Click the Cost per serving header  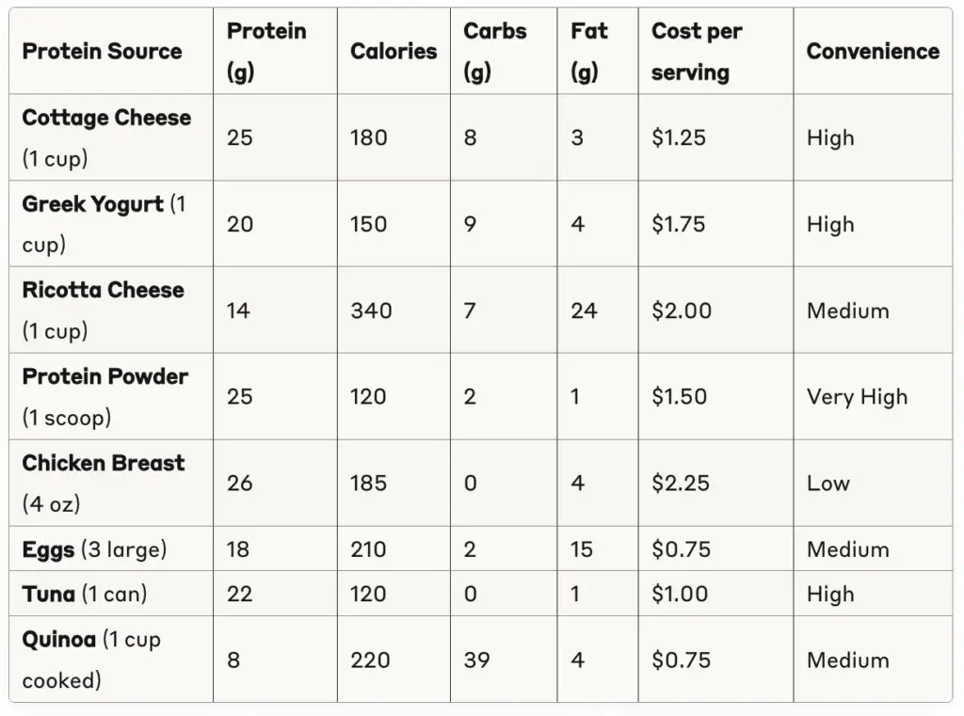(697, 51)
